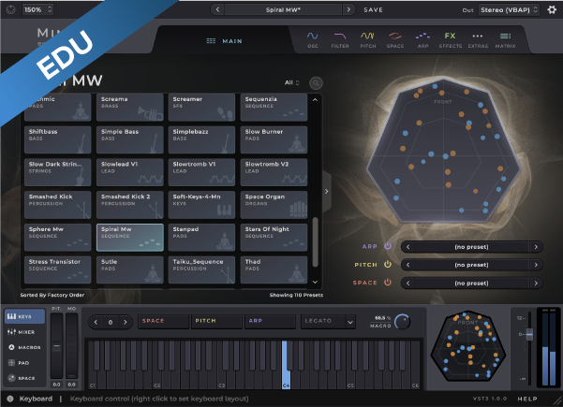Click the highlighted C4 piano key

click(x=286, y=365)
